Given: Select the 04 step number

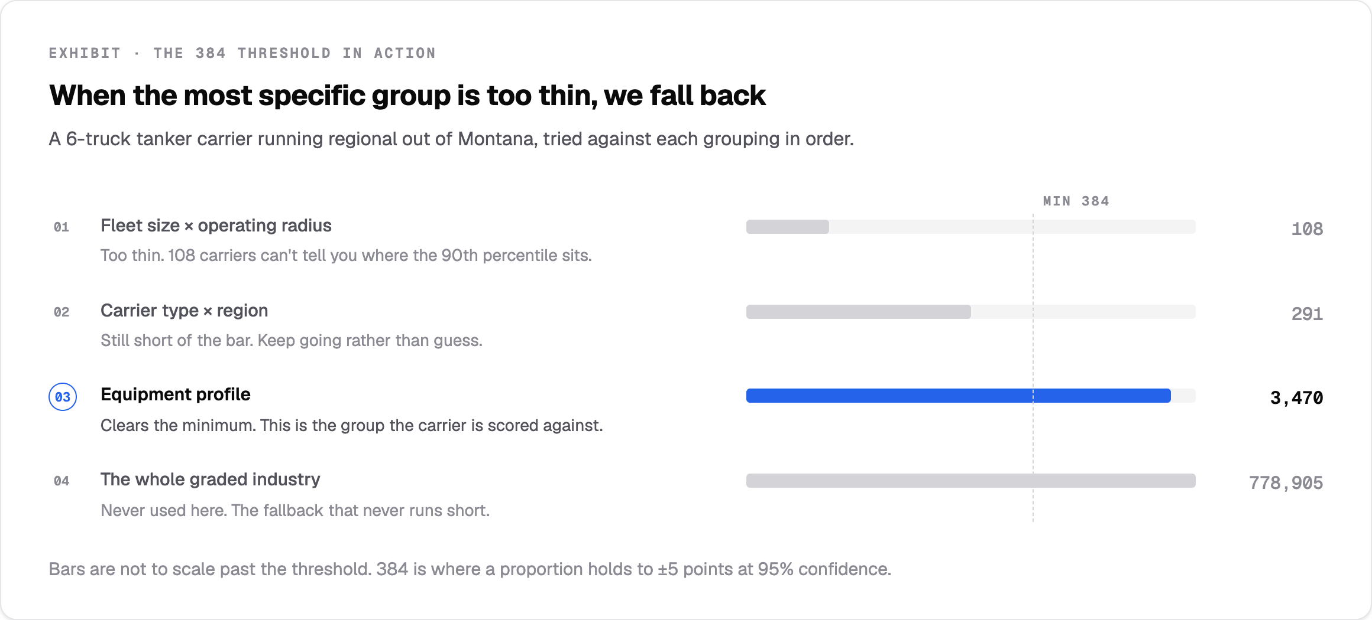Looking at the screenshot, I should tap(62, 481).
